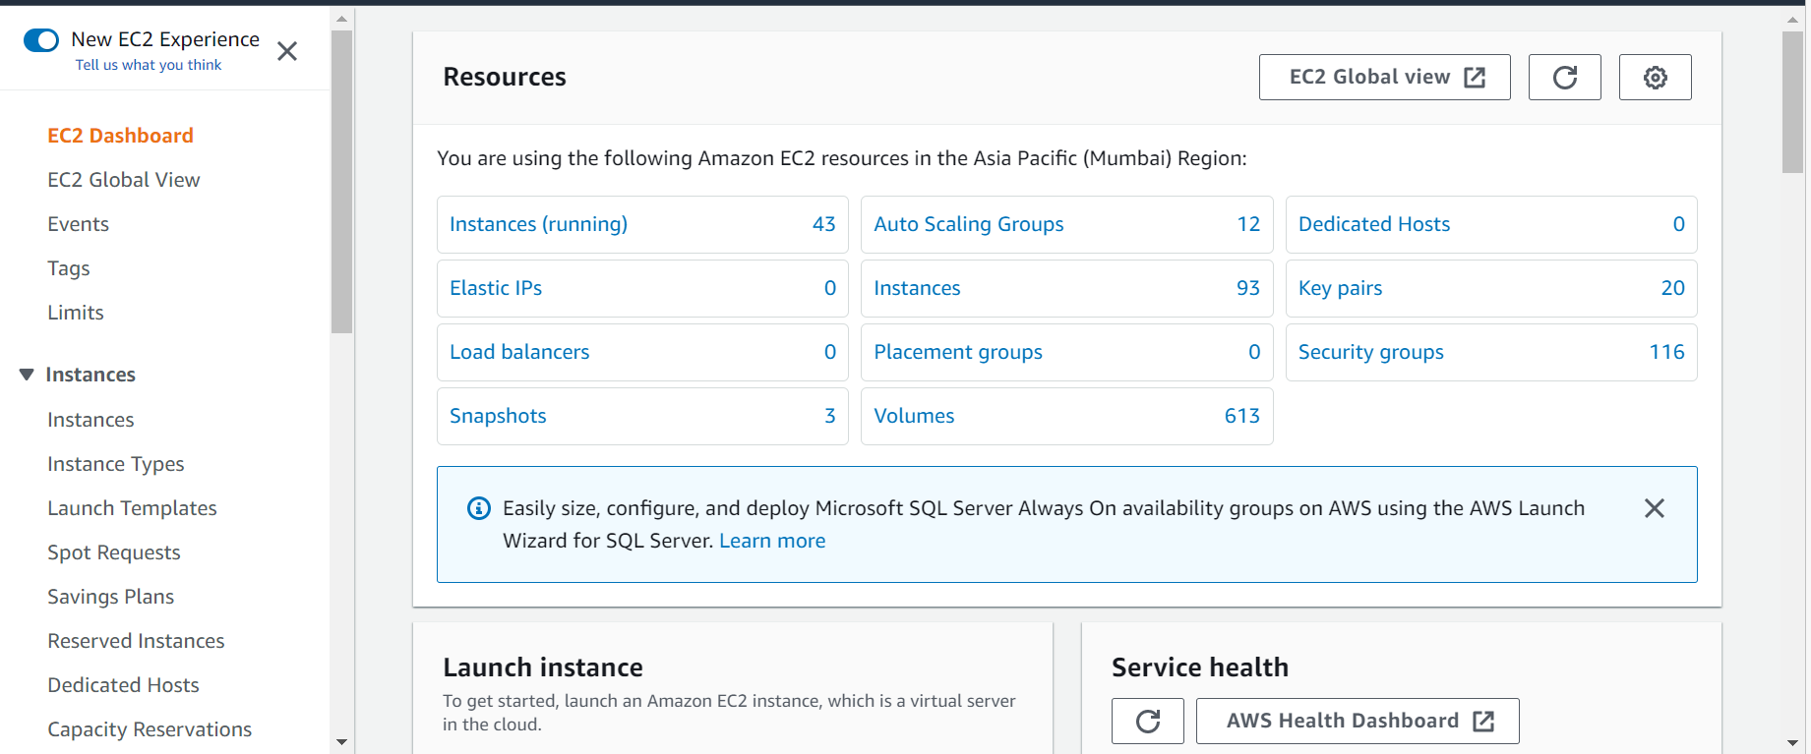Open the Instances (running) resource link
The image size is (1811, 754).
click(x=538, y=224)
